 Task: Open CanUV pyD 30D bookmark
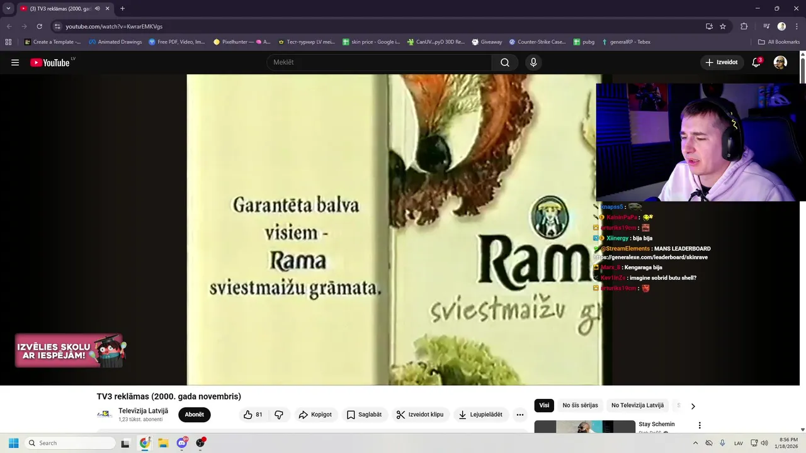tap(435, 42)
